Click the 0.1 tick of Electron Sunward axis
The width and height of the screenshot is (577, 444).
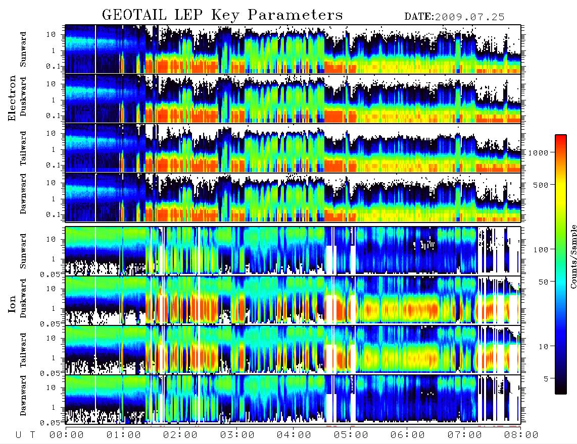[x=54, y=67]
